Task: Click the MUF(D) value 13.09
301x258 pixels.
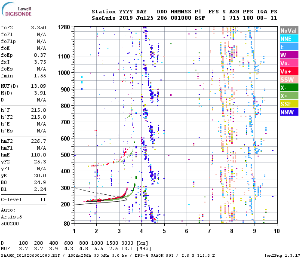Action: pos(39,86)
